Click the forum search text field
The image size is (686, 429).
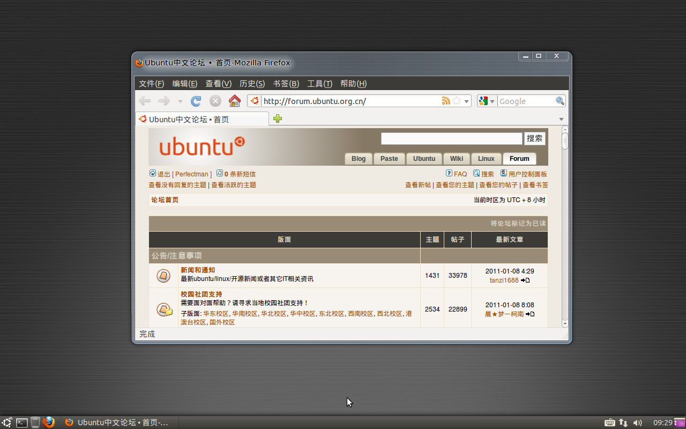452,138
